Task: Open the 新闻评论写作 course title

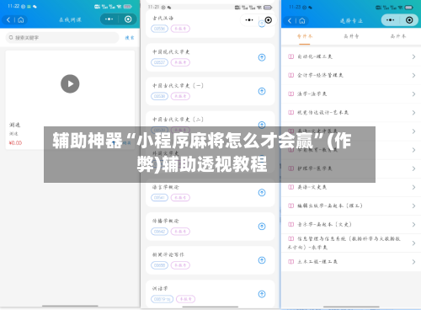Action: [168, 254]
